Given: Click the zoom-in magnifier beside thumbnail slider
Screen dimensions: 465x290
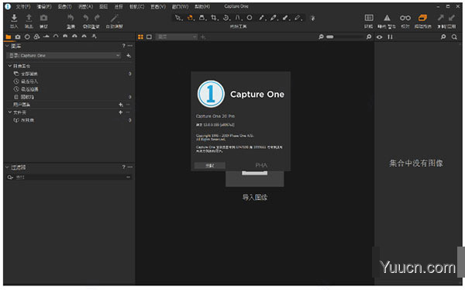Looking at the screenshot, I should (369, 36).
